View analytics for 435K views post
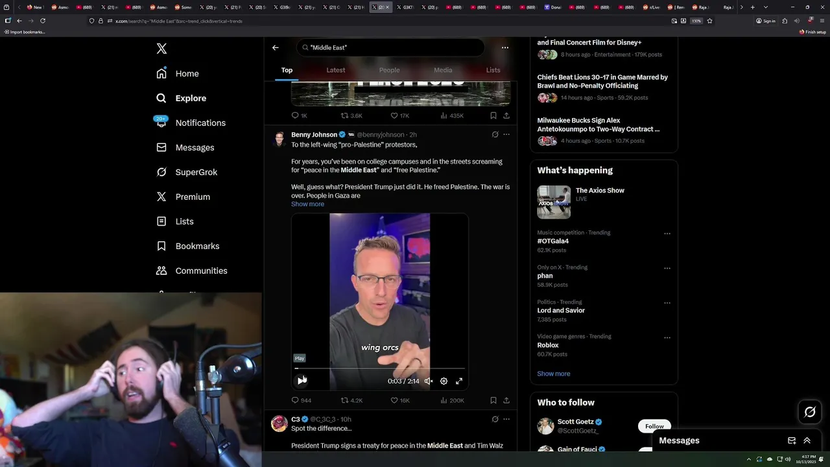The width and height of the screenshot is (830, 467). [452, 115]
